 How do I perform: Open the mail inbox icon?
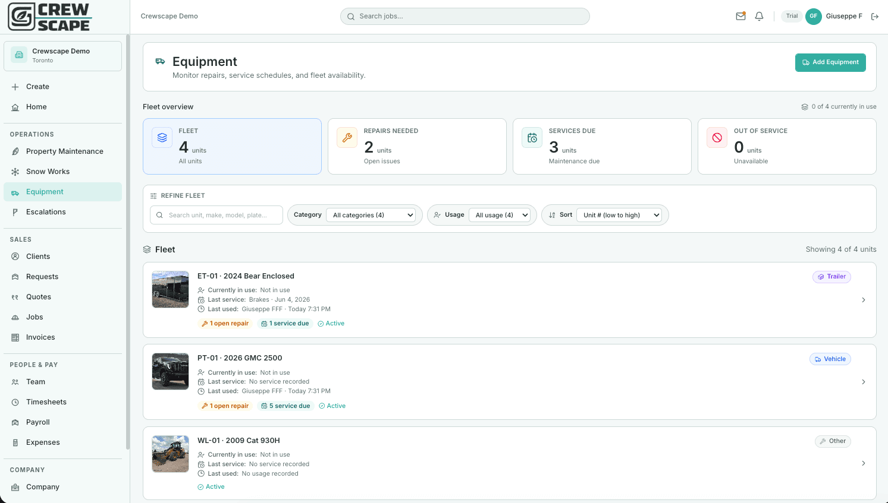click(x=740, y=16)
